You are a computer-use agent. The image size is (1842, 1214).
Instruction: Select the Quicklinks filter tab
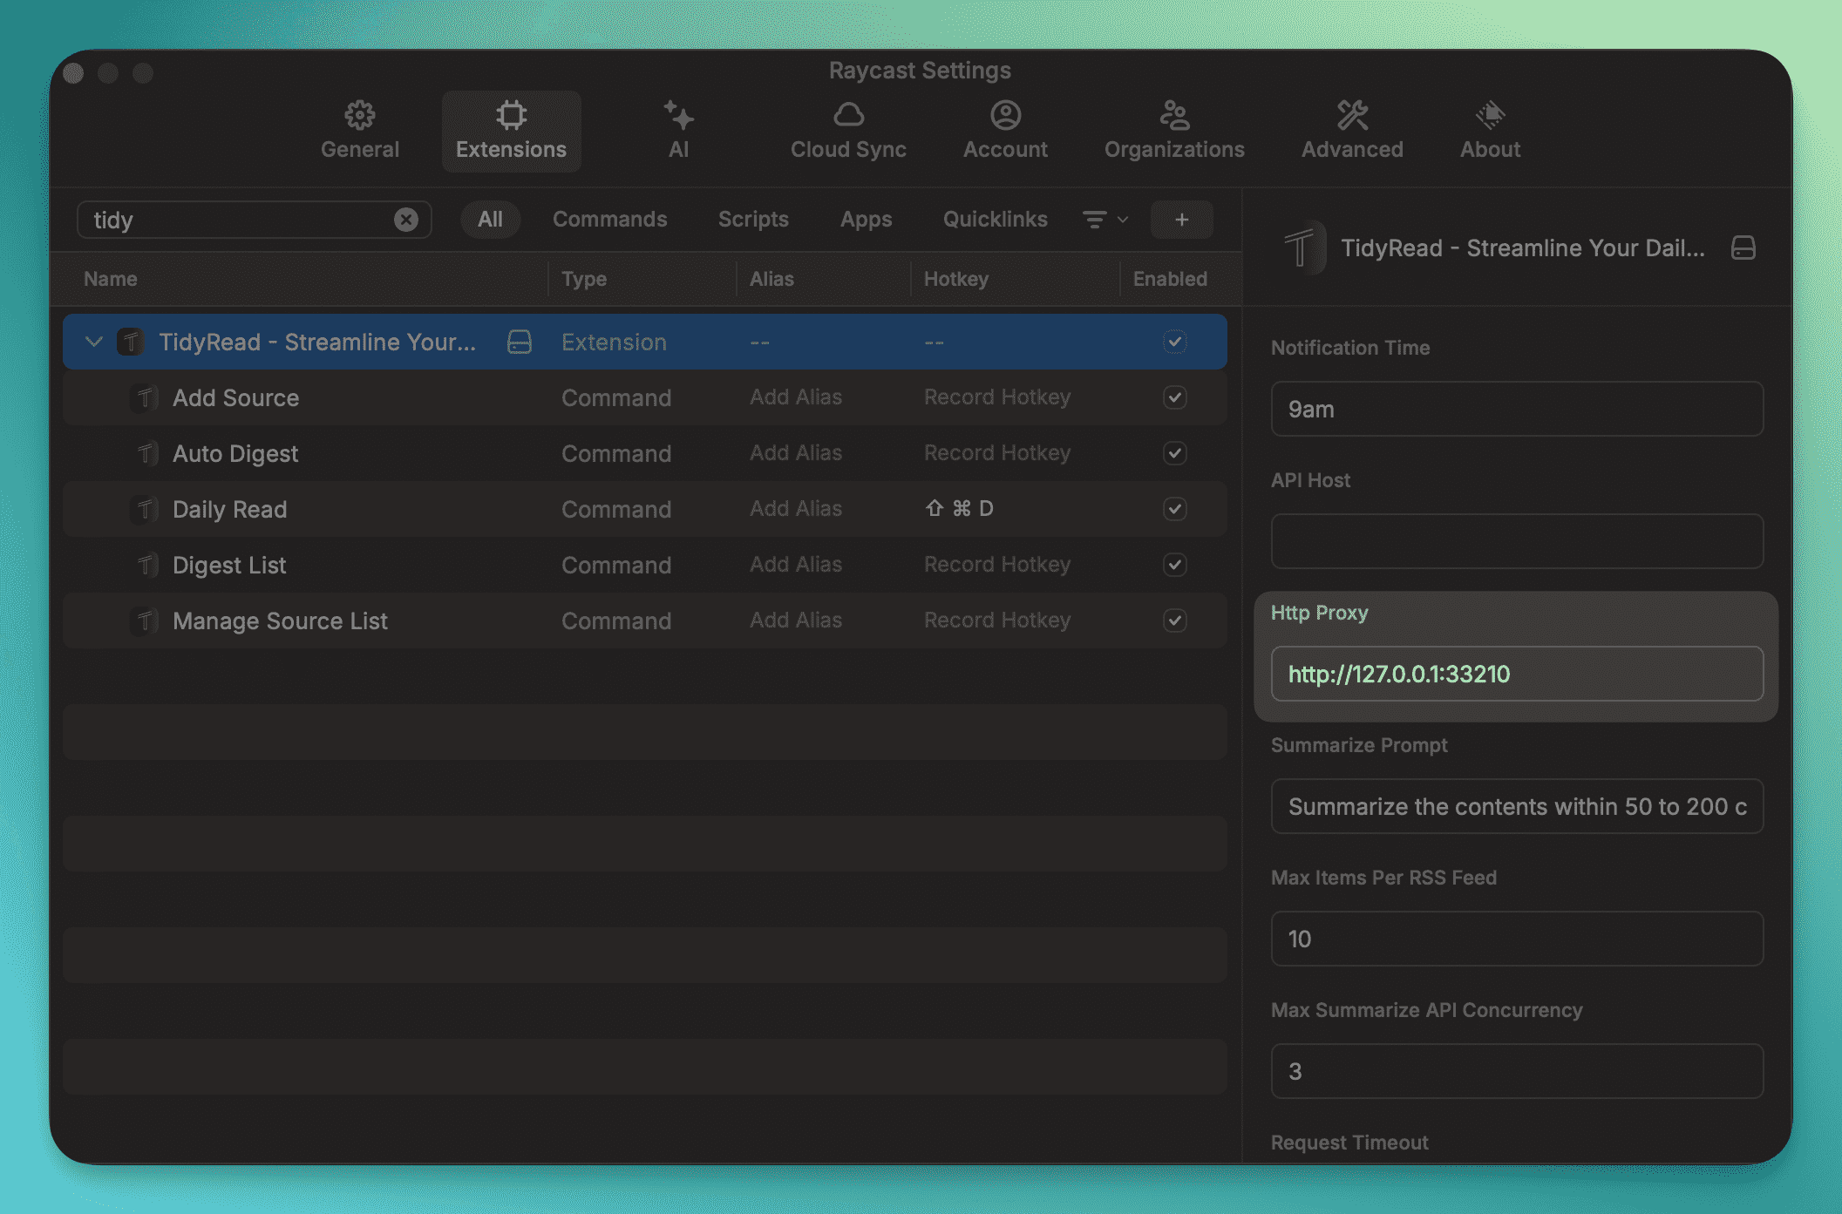995,220
